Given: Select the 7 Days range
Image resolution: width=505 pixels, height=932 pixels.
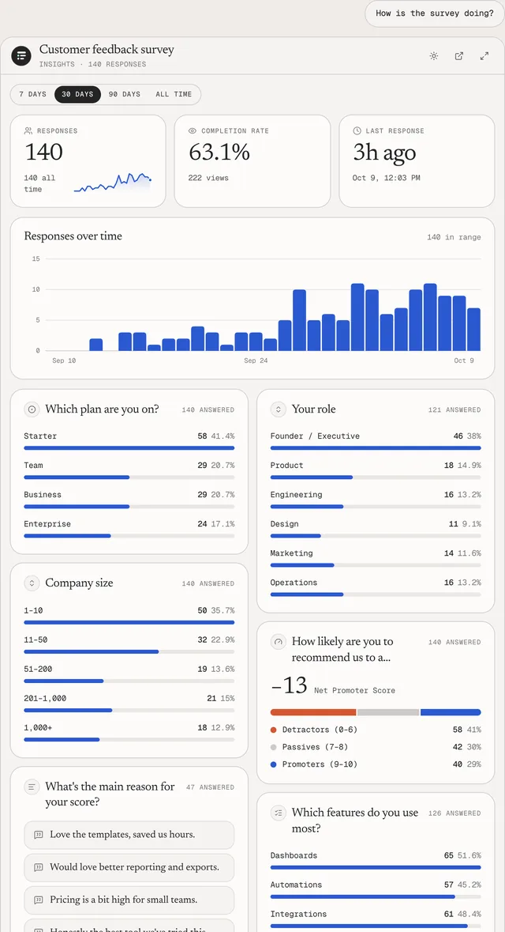Looking at the screenshot, I should coord(32,95).
